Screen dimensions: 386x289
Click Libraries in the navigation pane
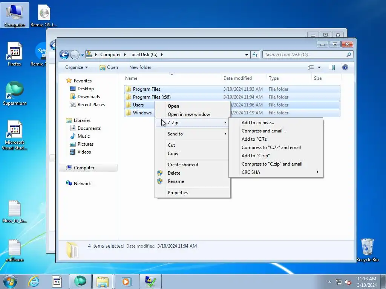pos(82,120)
